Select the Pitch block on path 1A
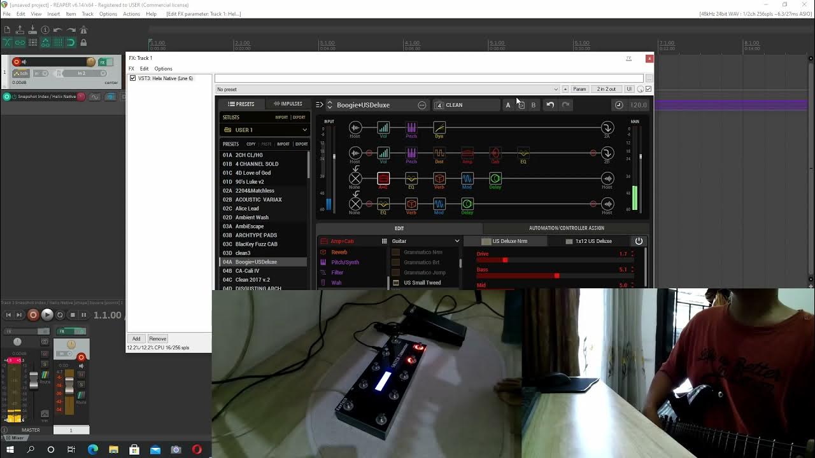Screen dimensions: 815x458 pyautogui.click(x=411, y=128)
